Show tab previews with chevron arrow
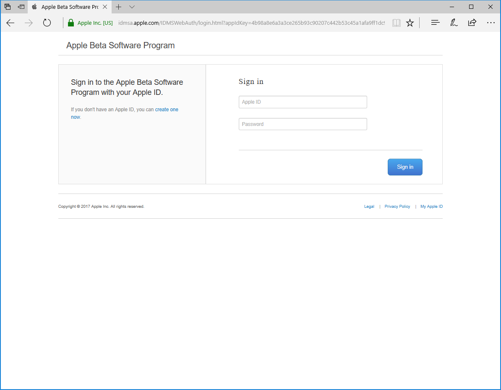 pyautogui.click(x=132, y=7)
